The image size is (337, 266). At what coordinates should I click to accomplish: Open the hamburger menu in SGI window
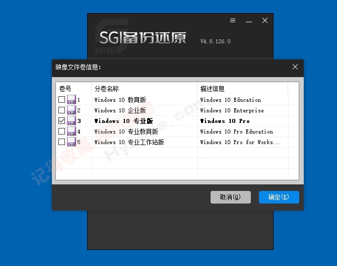click(233, 21)
